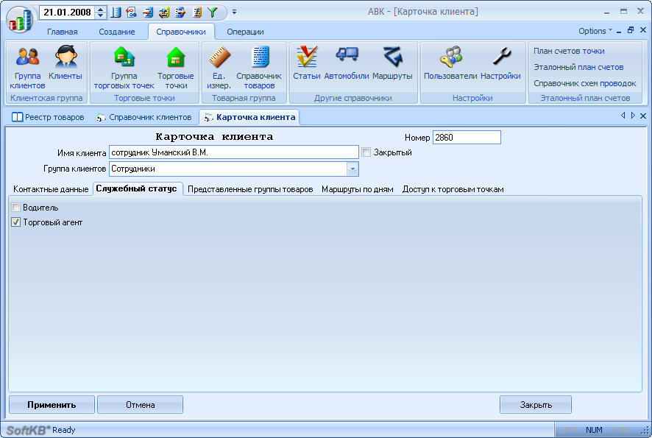Image resolution: width=652 pixels, height=438 pixels.
Task: Open the Маршруты по дням tab
Action: coord(358,189)
